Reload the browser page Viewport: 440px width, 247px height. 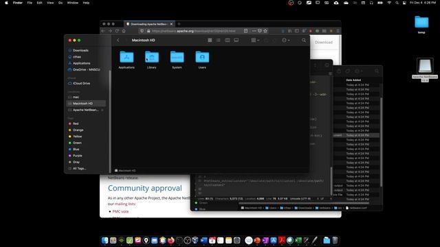point(117,31)
